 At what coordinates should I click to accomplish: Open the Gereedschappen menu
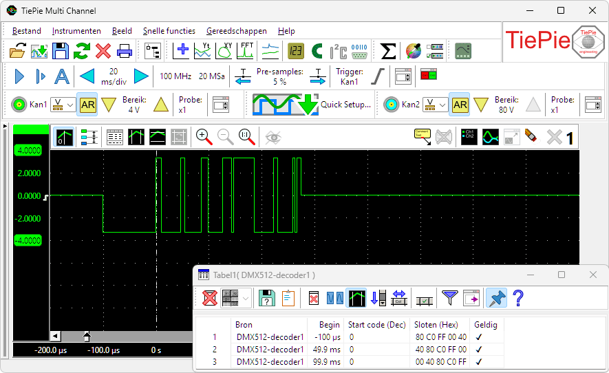pyautogui.click(x=237, y=31)
